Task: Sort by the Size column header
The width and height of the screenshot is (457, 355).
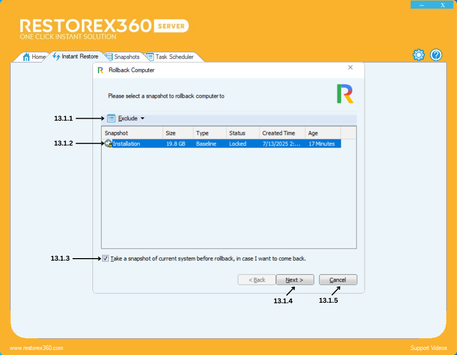Action: coord(178,133)
